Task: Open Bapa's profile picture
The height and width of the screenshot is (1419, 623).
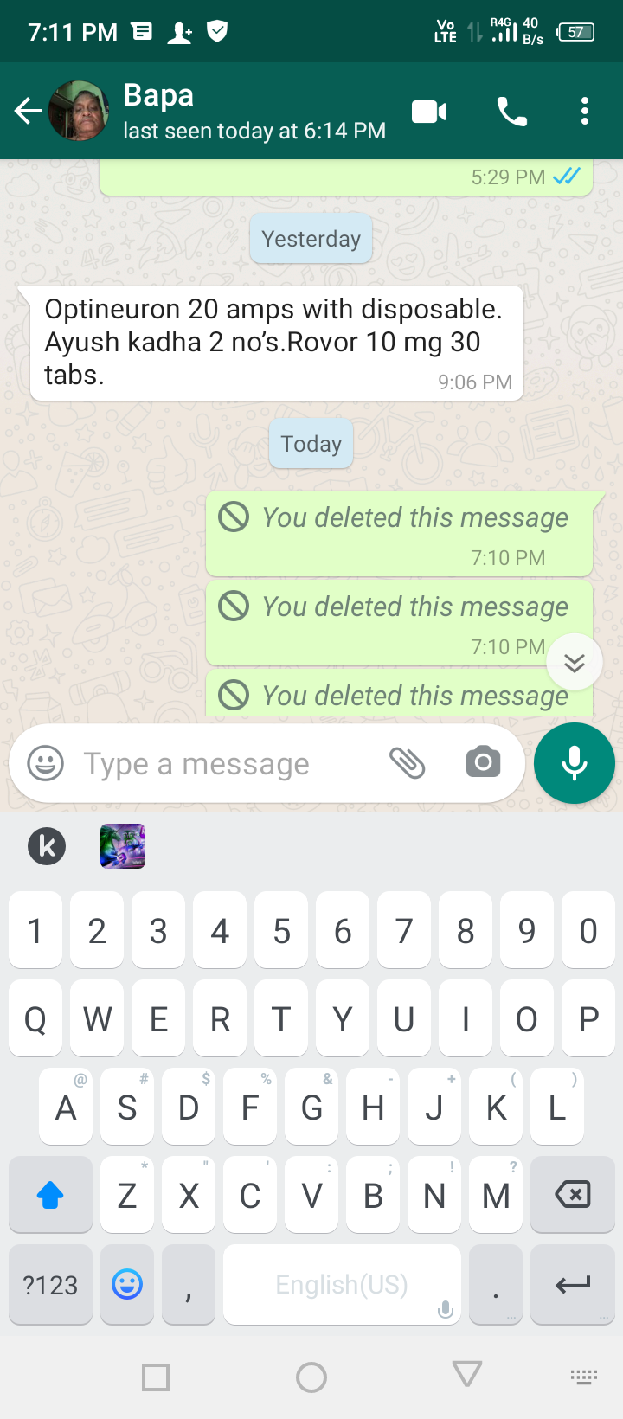Action: pyautogui.click(x=79, y=111)
